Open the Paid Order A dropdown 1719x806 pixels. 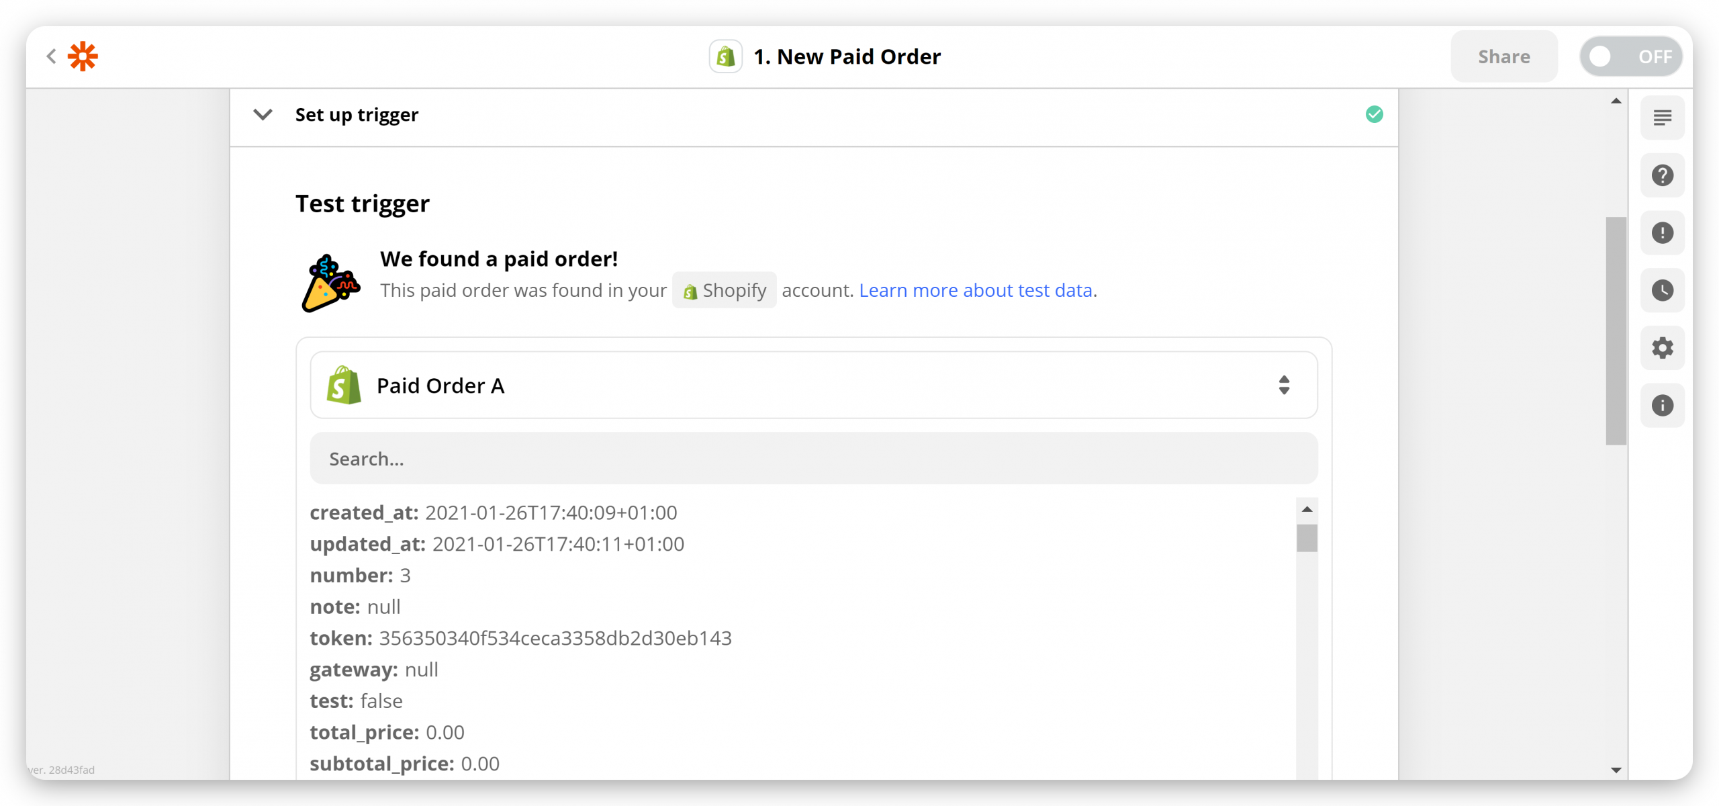tap(814, 386)
